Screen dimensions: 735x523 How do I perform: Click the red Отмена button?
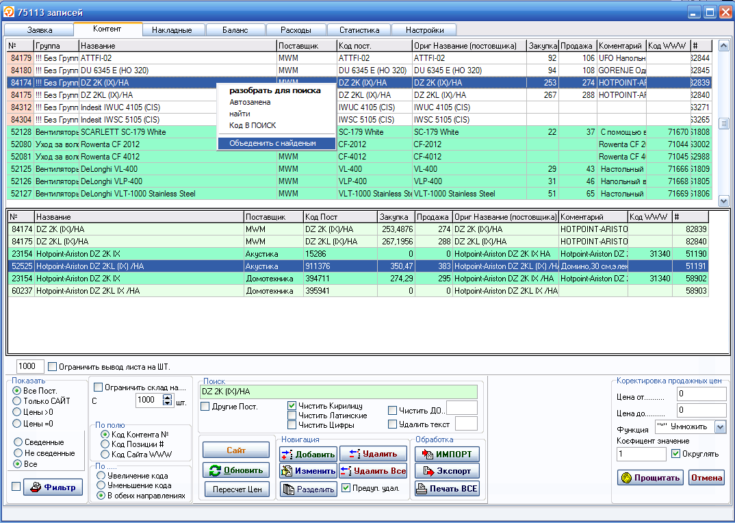coord(706,478)
